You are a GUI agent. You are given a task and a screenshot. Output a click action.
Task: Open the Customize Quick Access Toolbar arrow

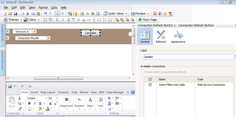pos(30,87)
